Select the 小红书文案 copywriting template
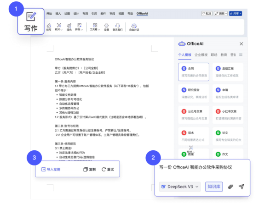 coord(228,115)
